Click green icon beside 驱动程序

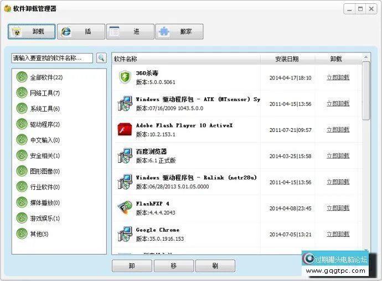(x=22, y=124)
